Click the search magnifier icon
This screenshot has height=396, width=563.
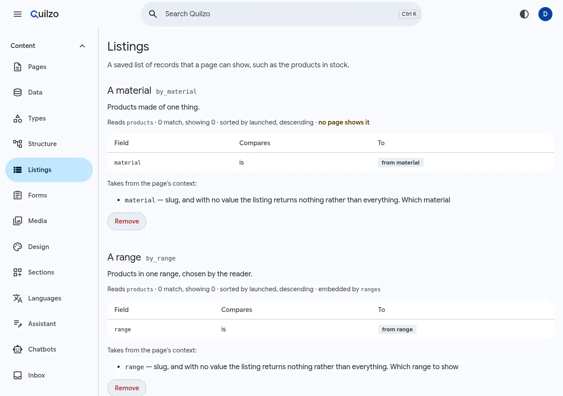point(153,14)
